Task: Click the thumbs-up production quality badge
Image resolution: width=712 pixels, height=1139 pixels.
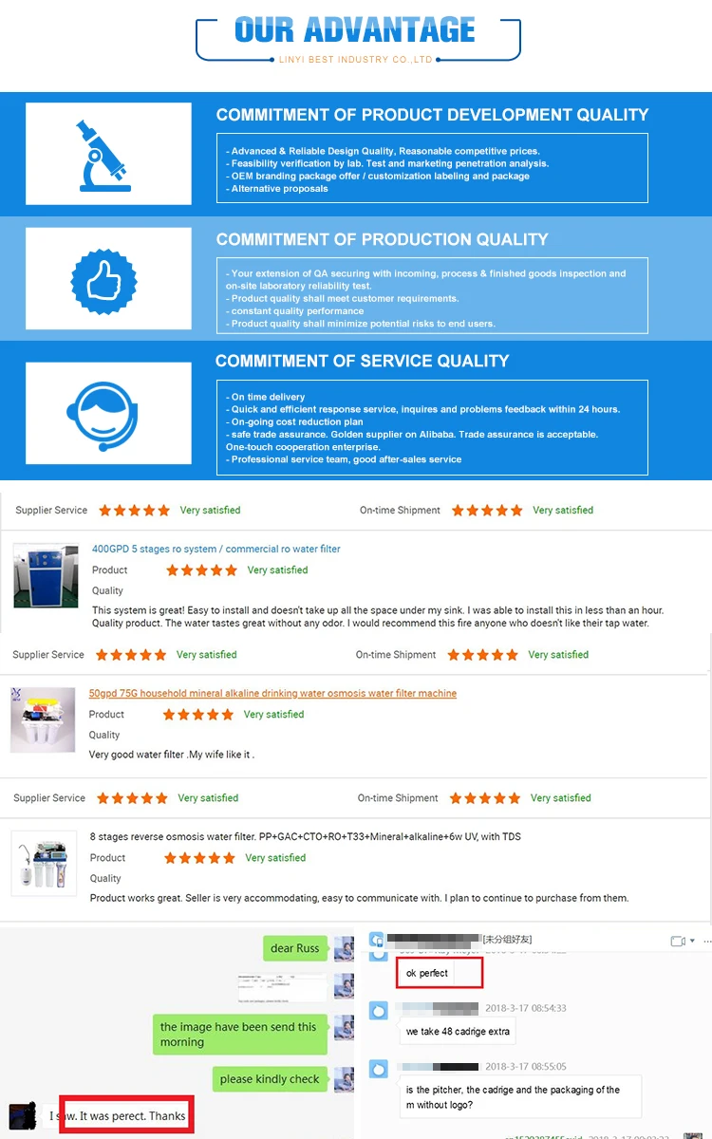Action: point(104,281)
